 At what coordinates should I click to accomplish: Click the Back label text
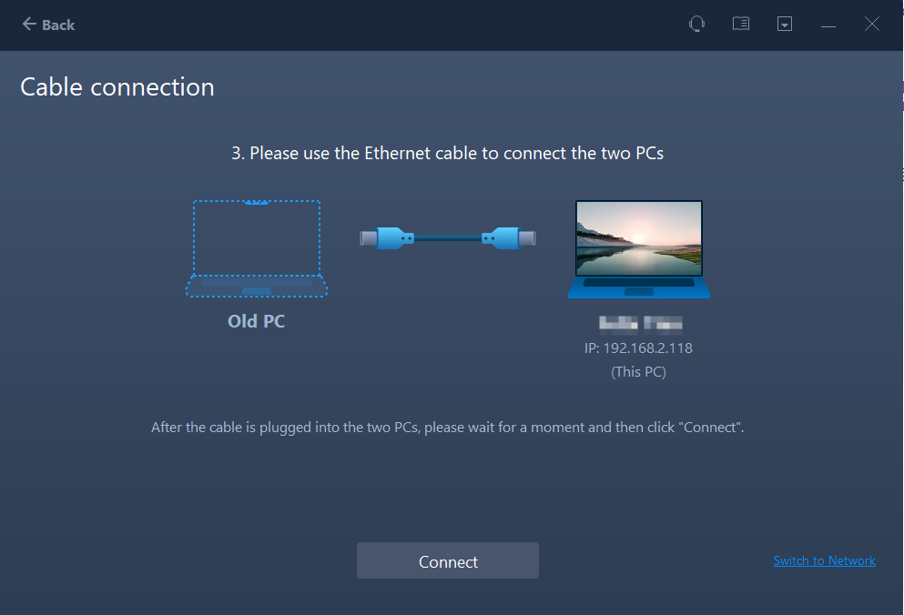[58, 25]
